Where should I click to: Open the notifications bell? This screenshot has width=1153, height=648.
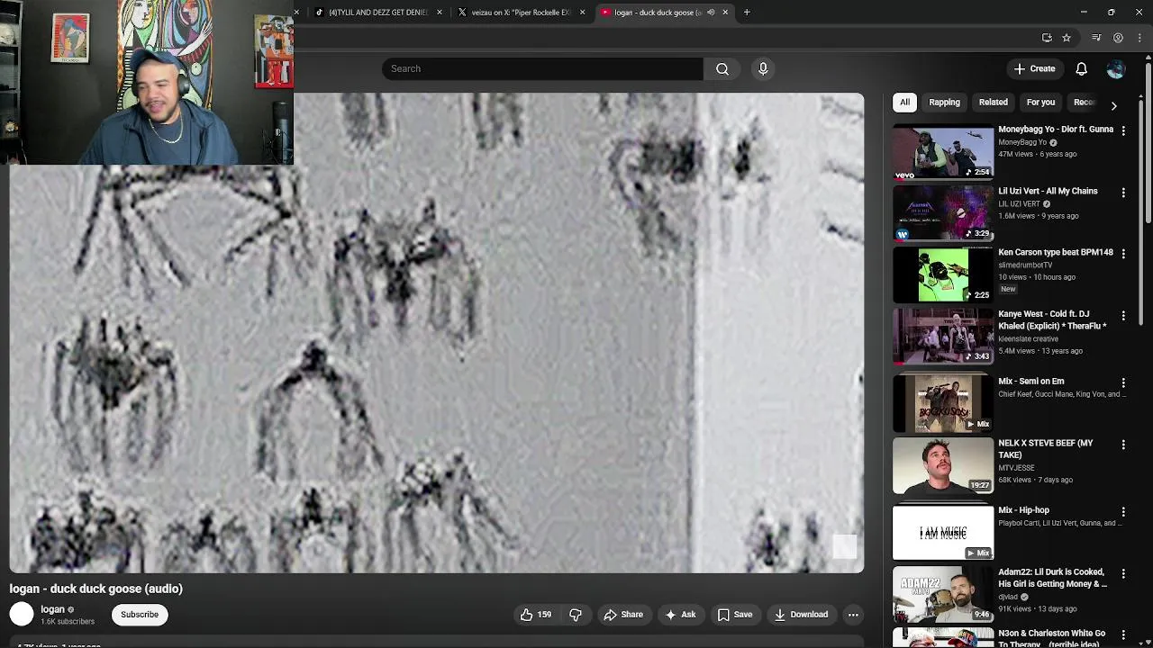tap(1081, 68)
